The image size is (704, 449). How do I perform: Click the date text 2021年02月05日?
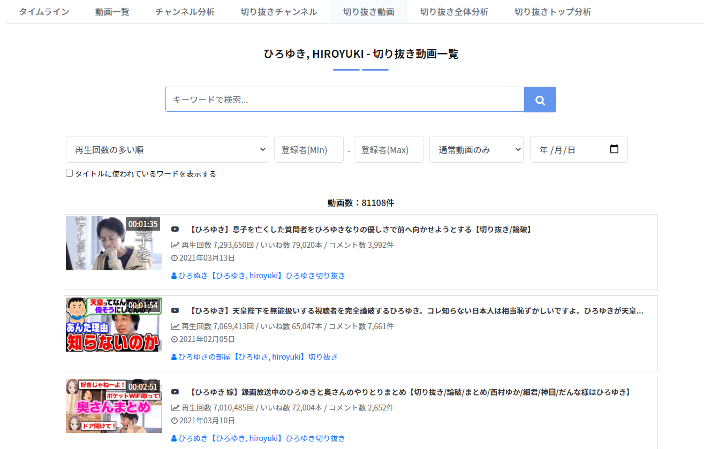pos(207,339)
